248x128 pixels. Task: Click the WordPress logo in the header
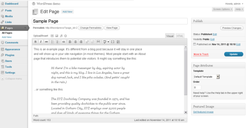34,4
